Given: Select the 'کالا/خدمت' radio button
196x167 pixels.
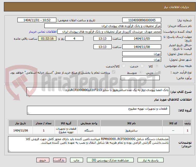Looking at the screenshot, I should coord(124,66).
